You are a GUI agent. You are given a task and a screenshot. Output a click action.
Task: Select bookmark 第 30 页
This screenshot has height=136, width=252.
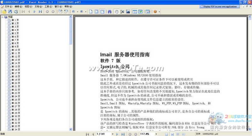coord(15,116)
